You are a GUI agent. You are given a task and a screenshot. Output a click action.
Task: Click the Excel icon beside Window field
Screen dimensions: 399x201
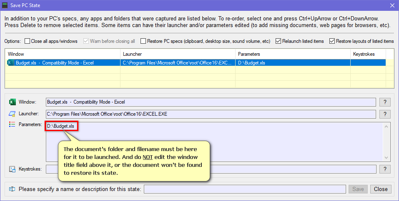(x=12, y=102)
